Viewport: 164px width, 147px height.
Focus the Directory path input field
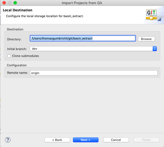(83, 38)
